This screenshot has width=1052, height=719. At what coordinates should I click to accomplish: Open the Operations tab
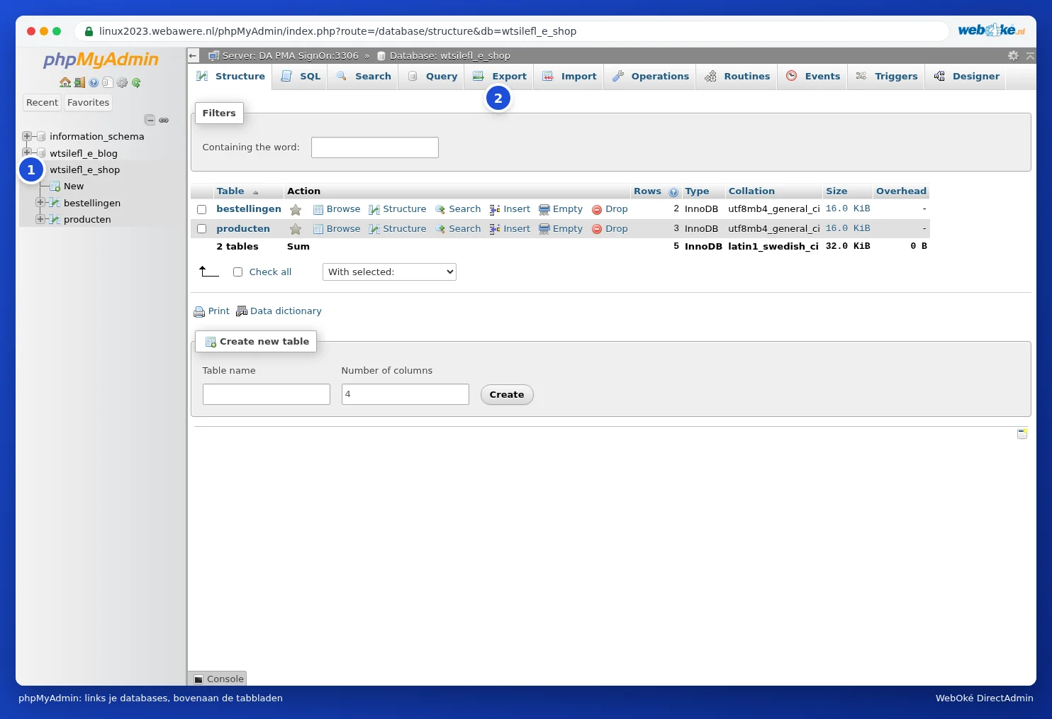(651, 77)
